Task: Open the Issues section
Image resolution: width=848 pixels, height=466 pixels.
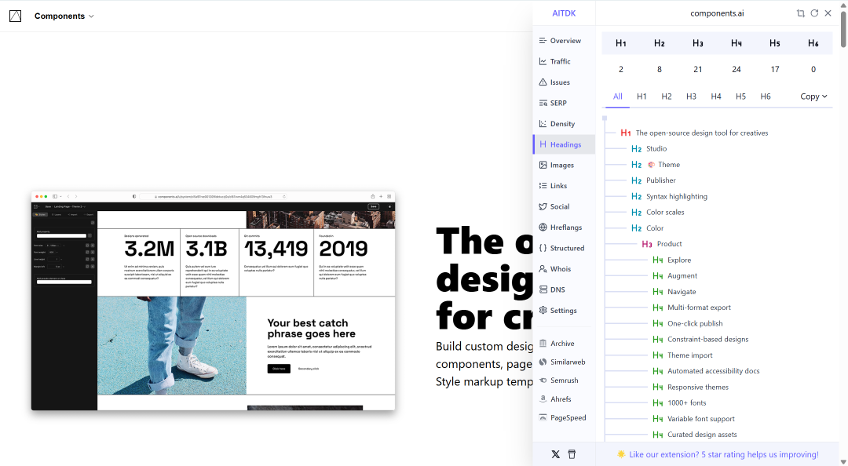Action: click(564, 82)
